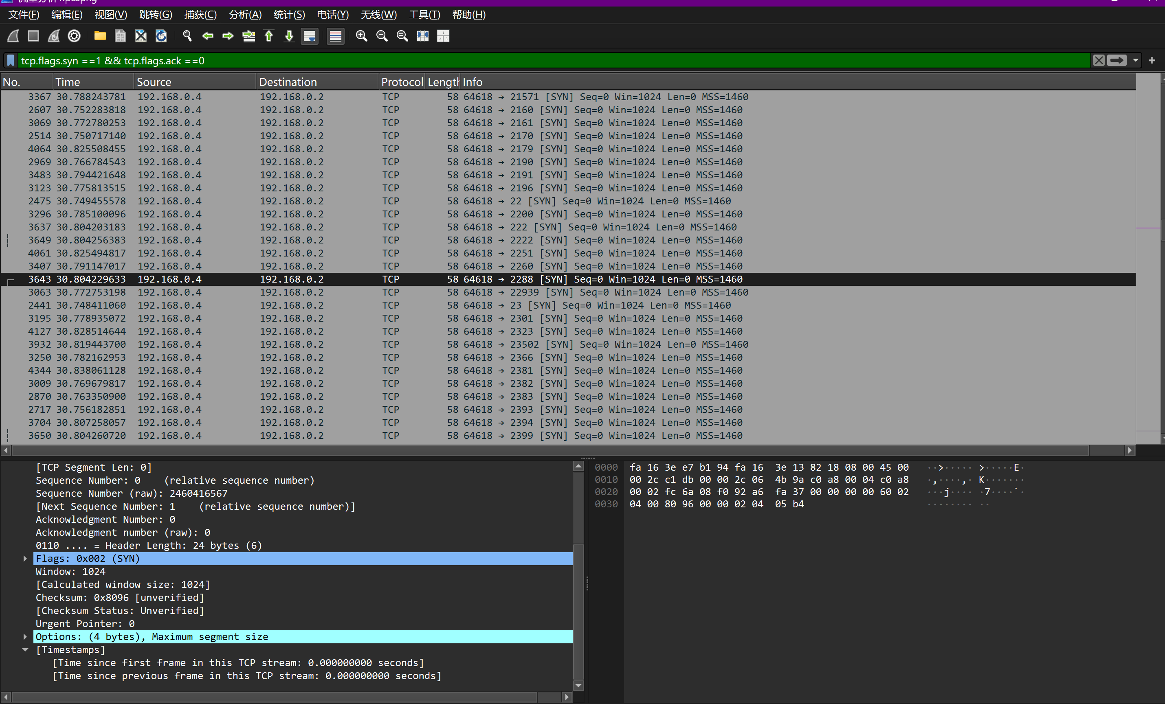Viewport: 1165px width, 704px height.
Task: Click the packet list horizontal scrollbar
Action: click(548, 450)
